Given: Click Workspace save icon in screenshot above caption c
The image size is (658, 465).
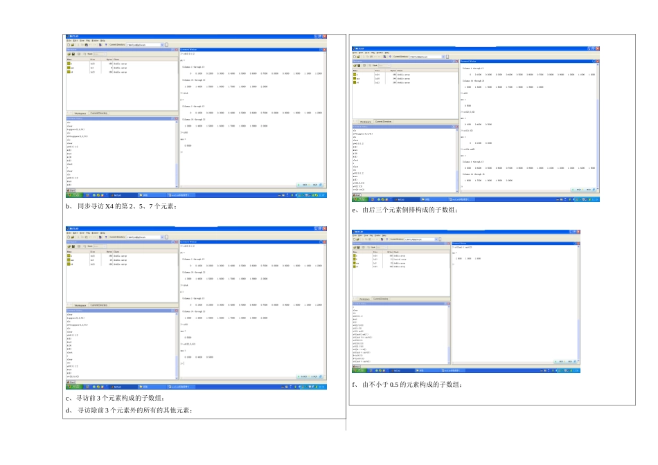Looking at the screenshot, I should point(73,246).
